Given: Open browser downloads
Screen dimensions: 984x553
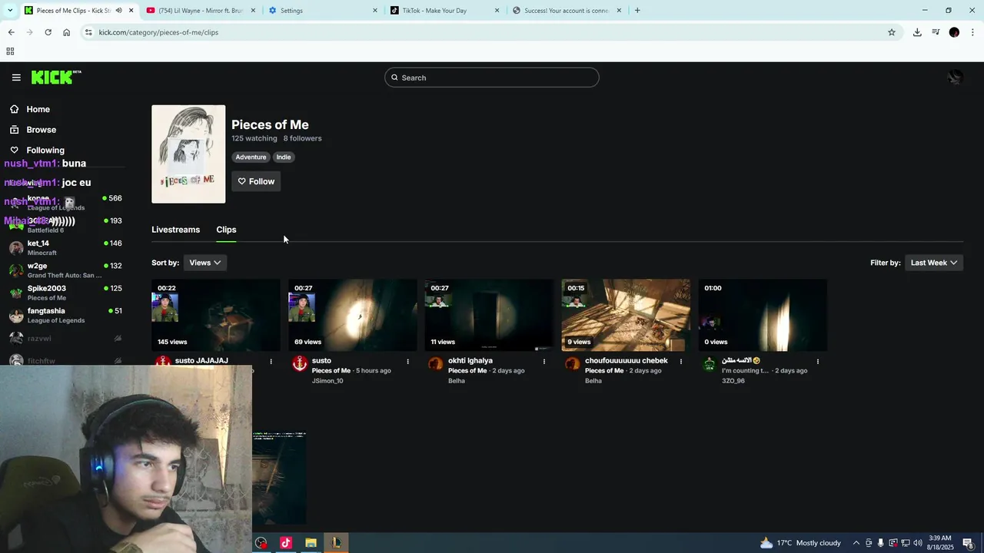Looking at the screenshot, I should click(x=917, y=32).
